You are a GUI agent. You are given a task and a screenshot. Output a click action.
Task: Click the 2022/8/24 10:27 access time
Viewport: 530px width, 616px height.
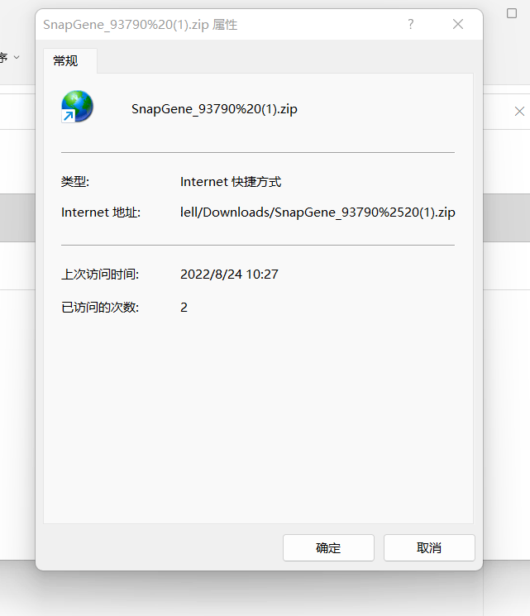229,275
